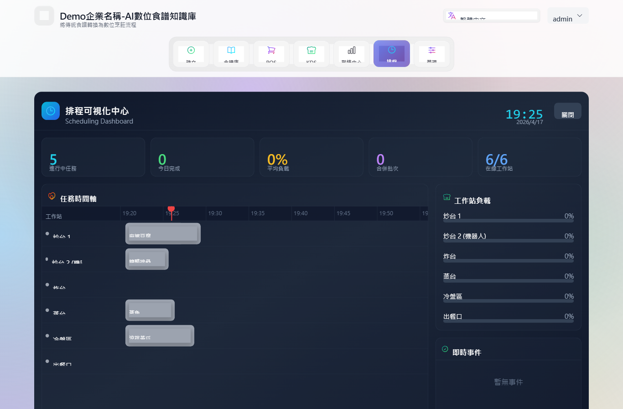Image resolution: width=623 pixels, height=409 pixels.
Task: Open the POS shopping cart icon
Action: point(272,50)
